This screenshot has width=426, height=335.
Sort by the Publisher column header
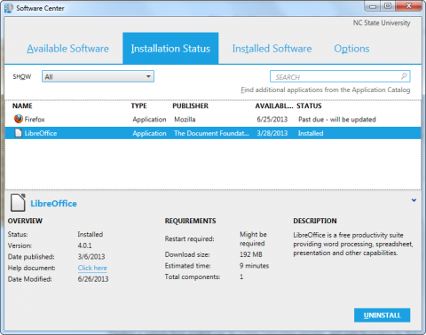pyautogui.click(x=190, y=105)
